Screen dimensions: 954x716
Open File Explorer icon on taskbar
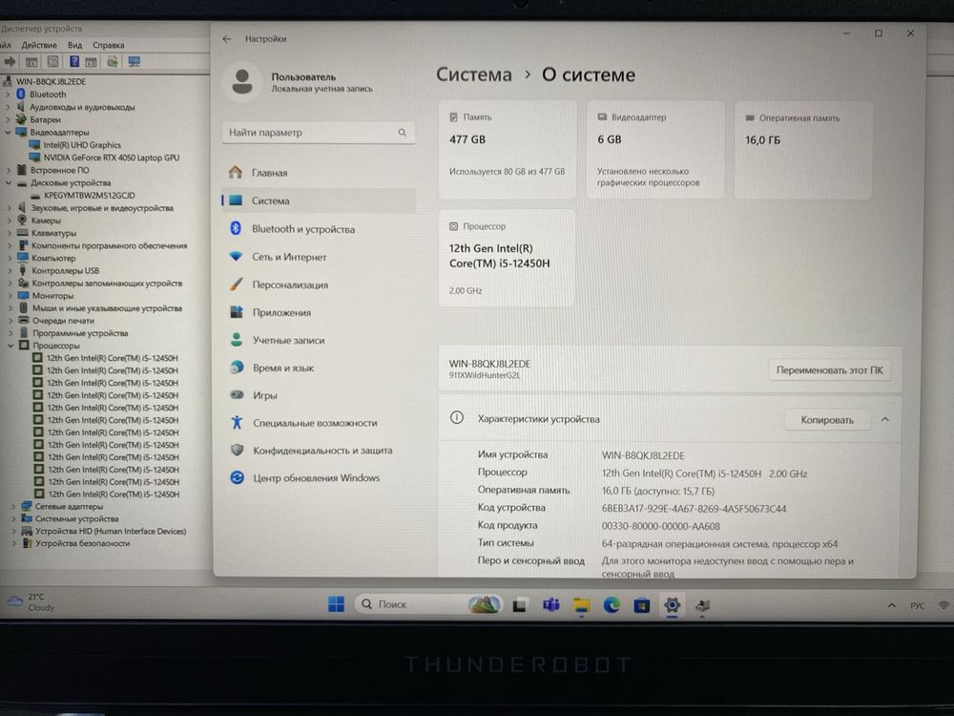(x=581, y=604)
